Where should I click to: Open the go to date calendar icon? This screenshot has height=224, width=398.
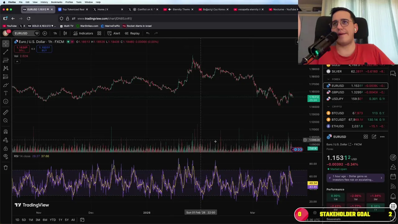click(82, 220)
